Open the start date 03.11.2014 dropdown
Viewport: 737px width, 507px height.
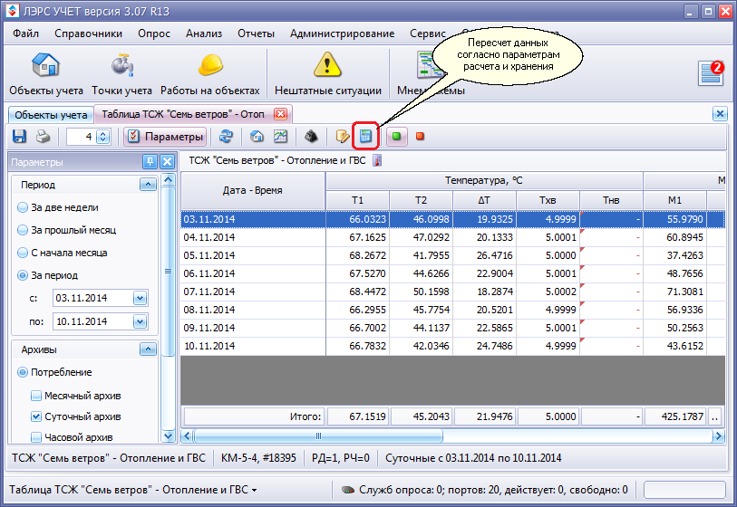click(x=141, y=298)
